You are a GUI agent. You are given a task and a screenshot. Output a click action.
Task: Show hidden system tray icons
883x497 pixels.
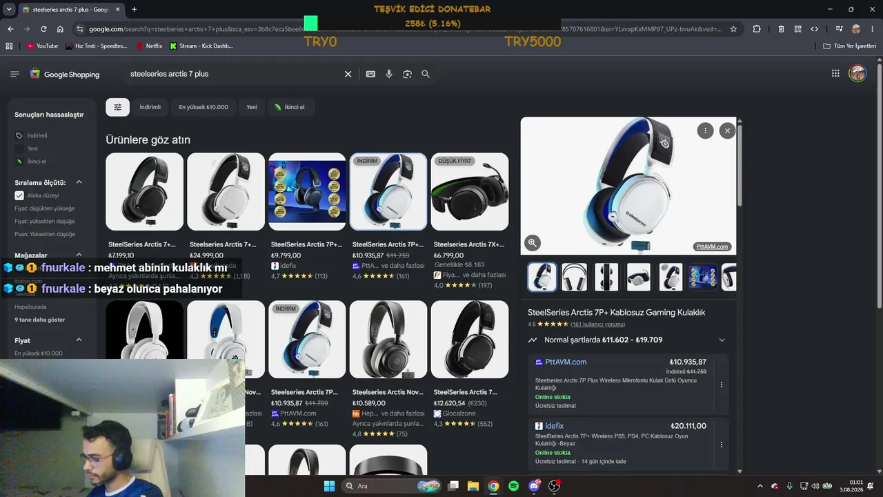click(760, 486)
